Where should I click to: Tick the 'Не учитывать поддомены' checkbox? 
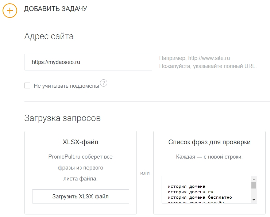(x=27, y=85)
